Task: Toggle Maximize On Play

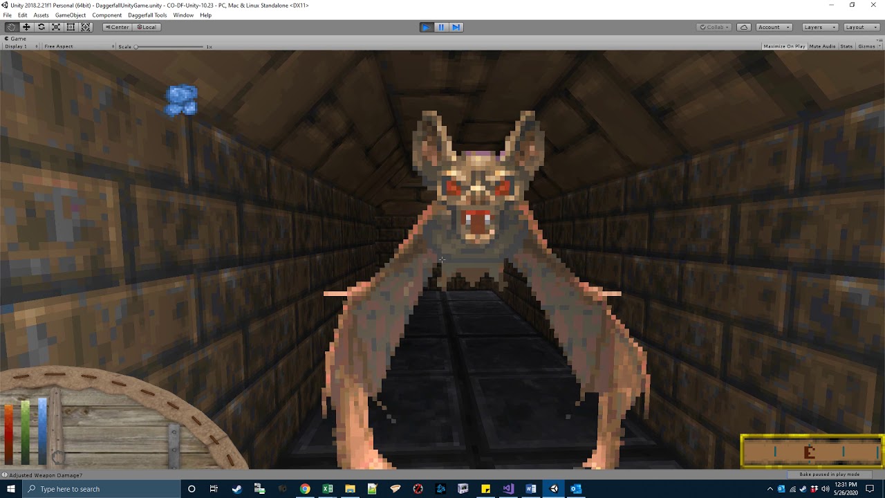Action: point(784,46)
